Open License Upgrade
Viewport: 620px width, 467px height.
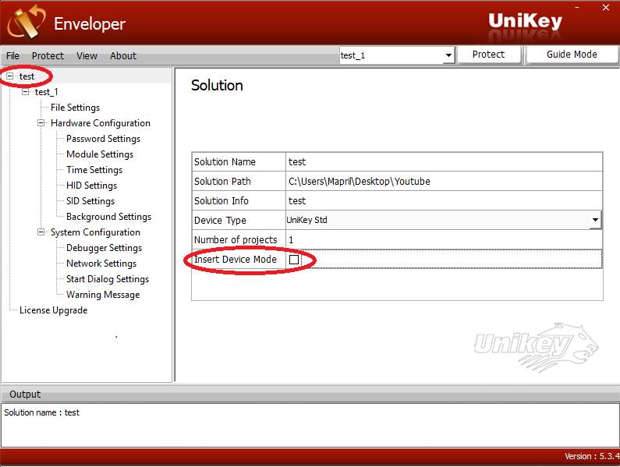(x=53, y=310)
